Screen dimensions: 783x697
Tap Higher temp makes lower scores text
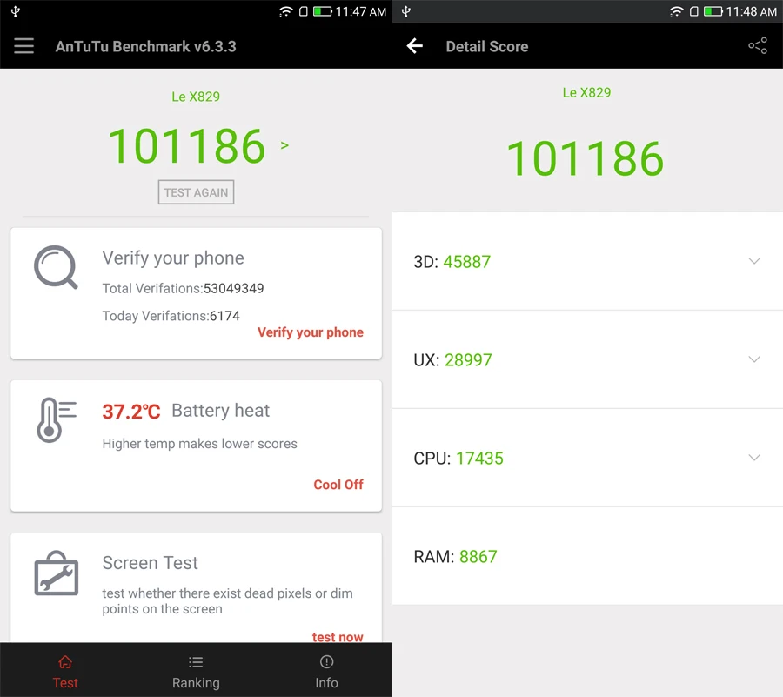click(x=199, y=444)
